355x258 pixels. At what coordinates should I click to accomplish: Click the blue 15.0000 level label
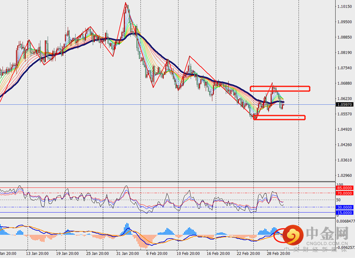click(345, 212)
